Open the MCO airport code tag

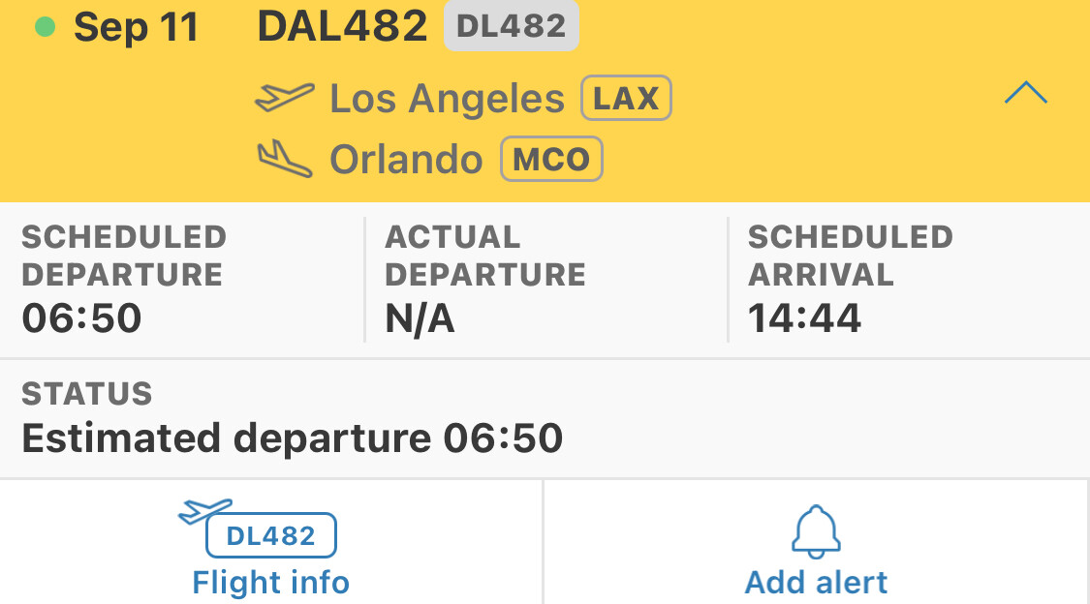pos(551,159)
